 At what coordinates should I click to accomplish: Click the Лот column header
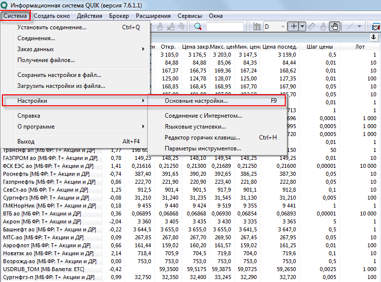[360, 47]
